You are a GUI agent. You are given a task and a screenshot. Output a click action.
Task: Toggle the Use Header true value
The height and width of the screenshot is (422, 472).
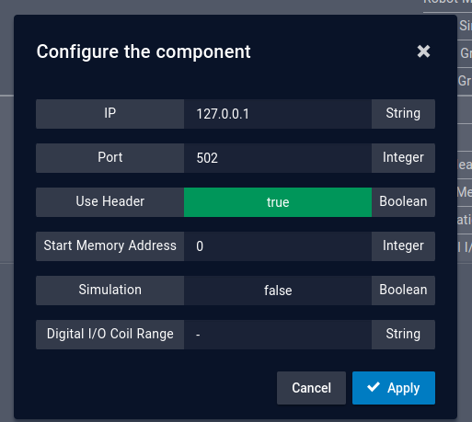(x=278, y=202)
